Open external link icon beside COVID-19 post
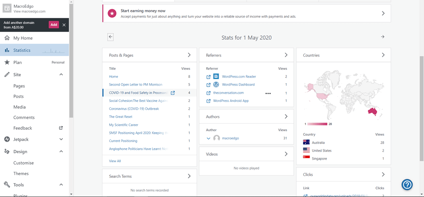Screen dimensions: 424x197 (173, 93)
